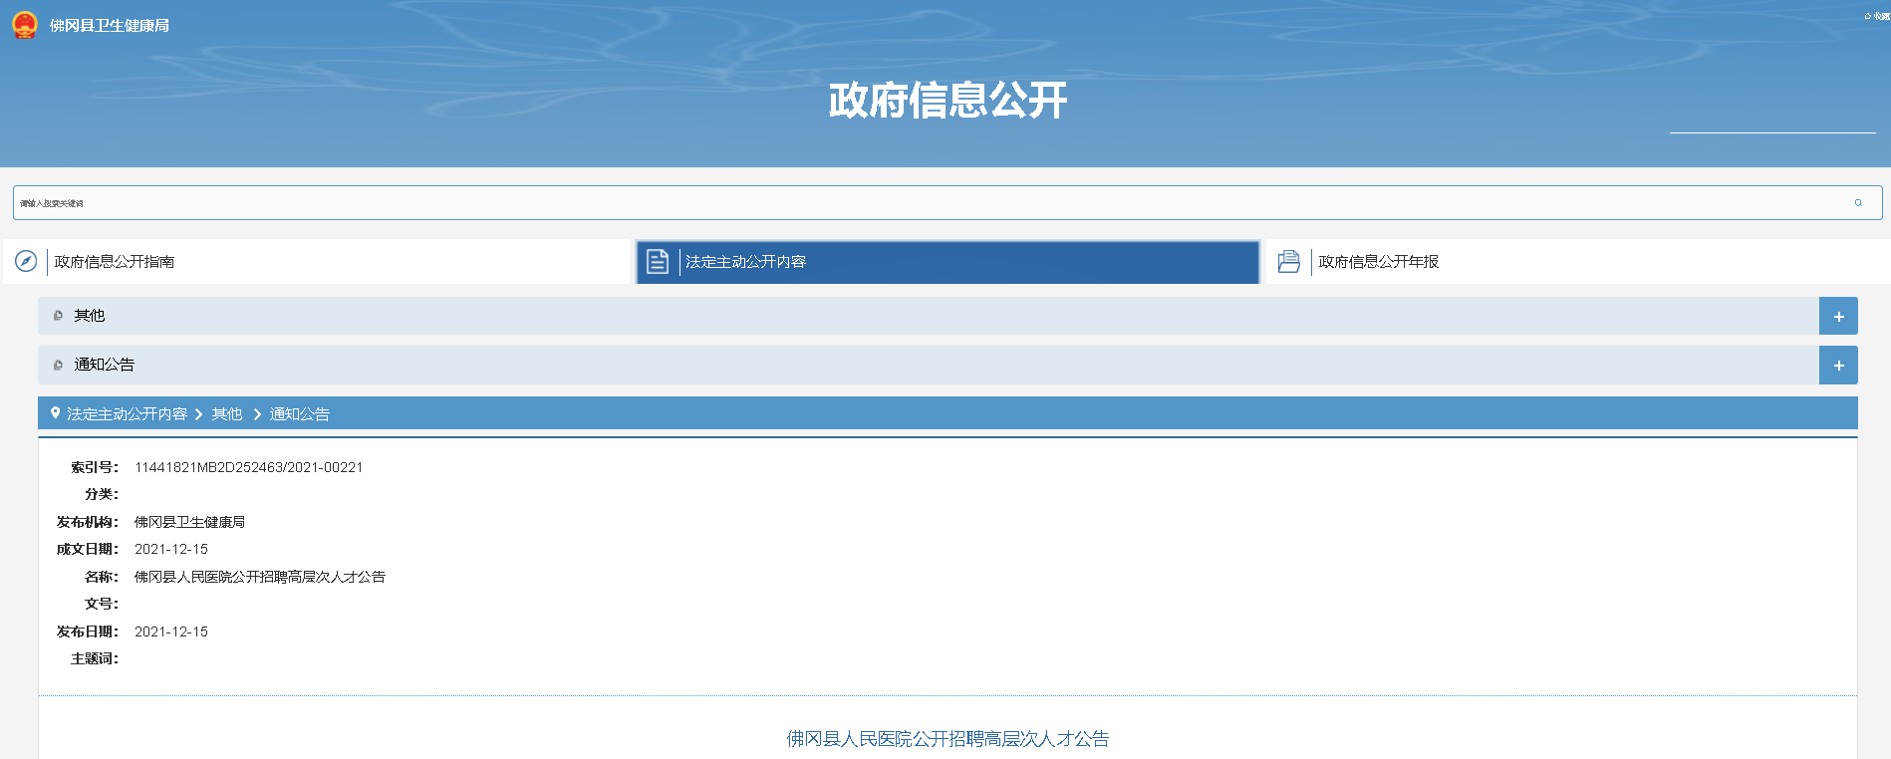Click the publisher value 佛冈县卫生健康局
This screenshot has width=1891, height=759.
click(x=190, y=522)
